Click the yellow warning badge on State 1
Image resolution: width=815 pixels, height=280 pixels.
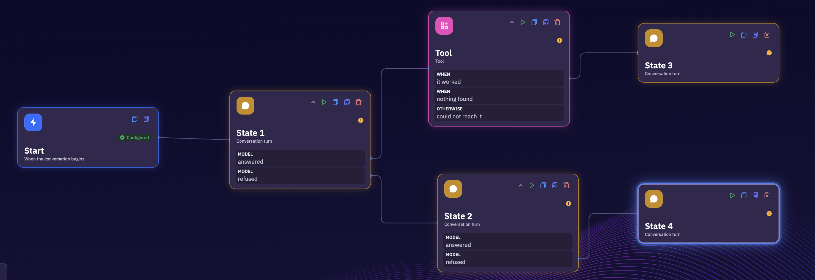pos(361,120)
